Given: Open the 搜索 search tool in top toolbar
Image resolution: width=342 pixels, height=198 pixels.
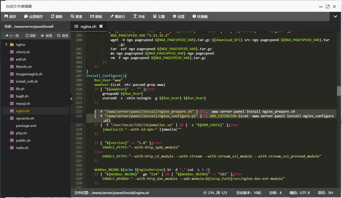Looking at the screenshot, I should click(77, 16).
